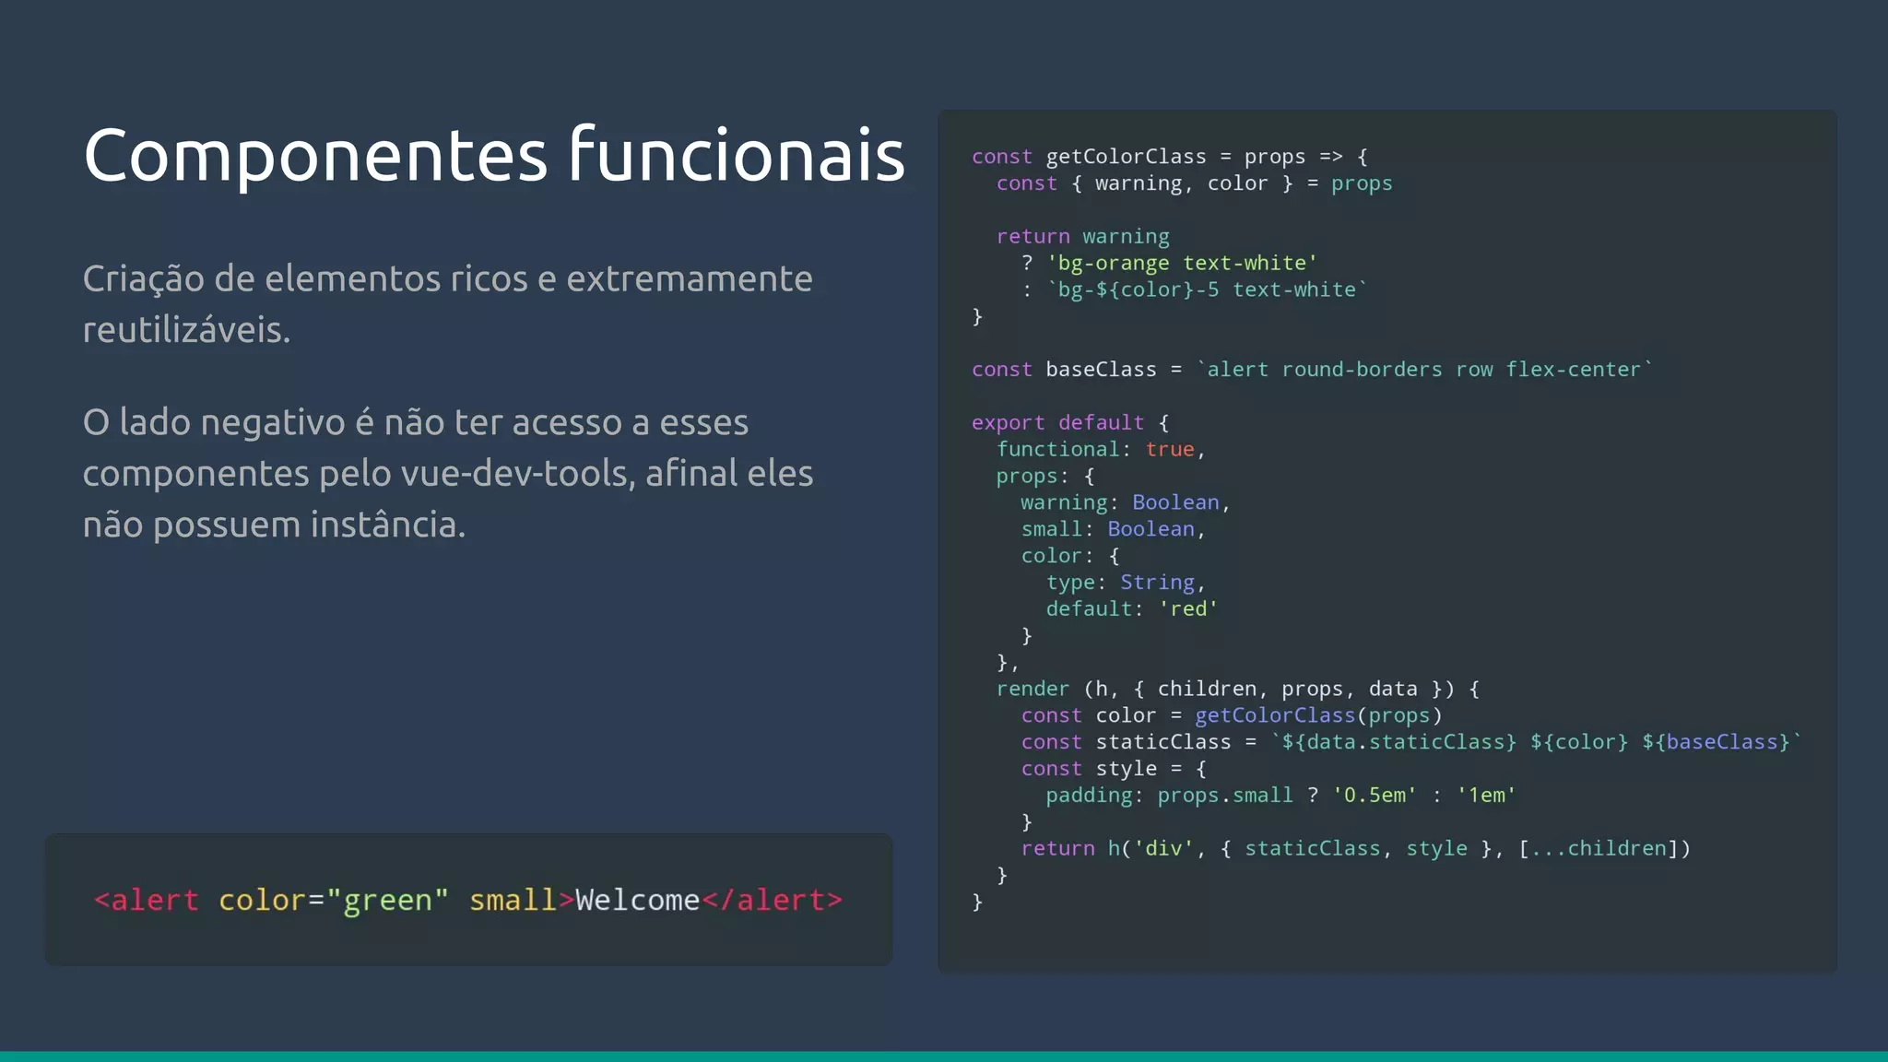Click the "return h('div'" code line
Screen dimensions: 1888x1062
(x=1356, y=848)
